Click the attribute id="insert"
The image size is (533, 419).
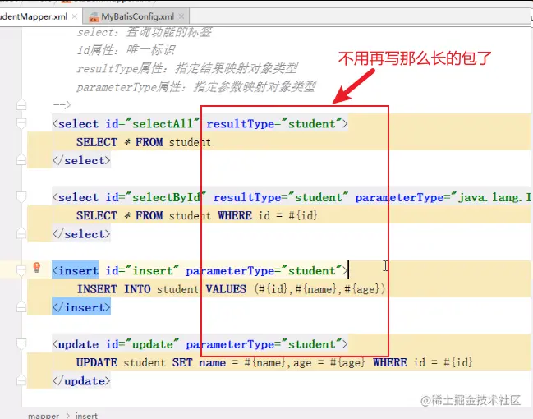[x=142, y=271]
